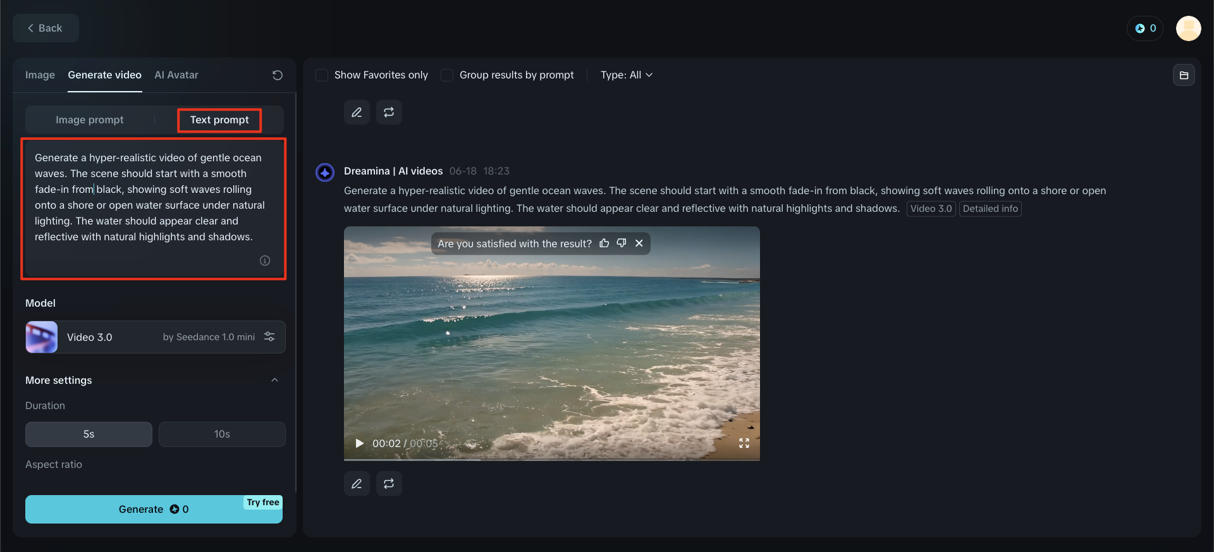Screen dimensions: 1214x552
Task: Collapse the More settings section
Action: (275, 380)
